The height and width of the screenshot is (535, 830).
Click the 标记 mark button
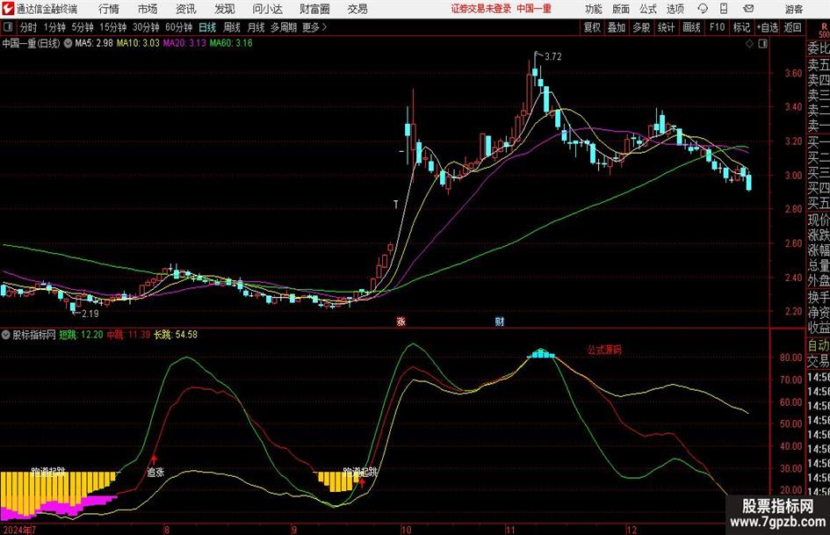click(x=741, y=27)
